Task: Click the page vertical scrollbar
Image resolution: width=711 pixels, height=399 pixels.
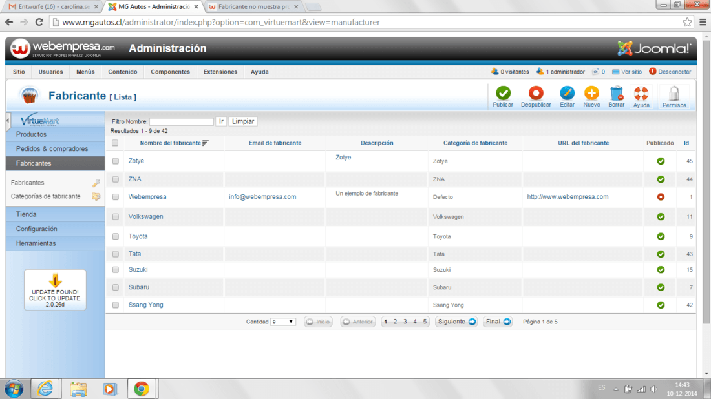Action: click(706, 181)
